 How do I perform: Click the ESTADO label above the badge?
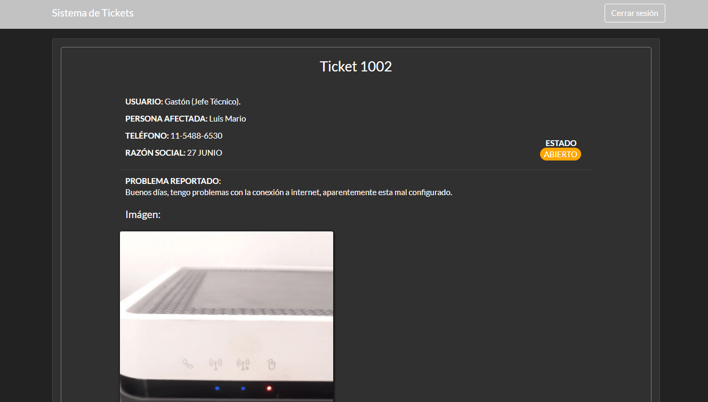pos(561,143)
